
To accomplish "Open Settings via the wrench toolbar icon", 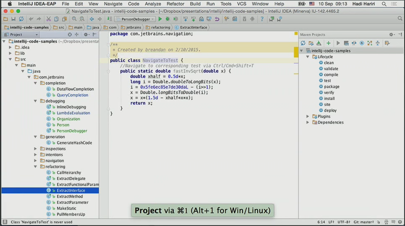I will pos(227,19).
